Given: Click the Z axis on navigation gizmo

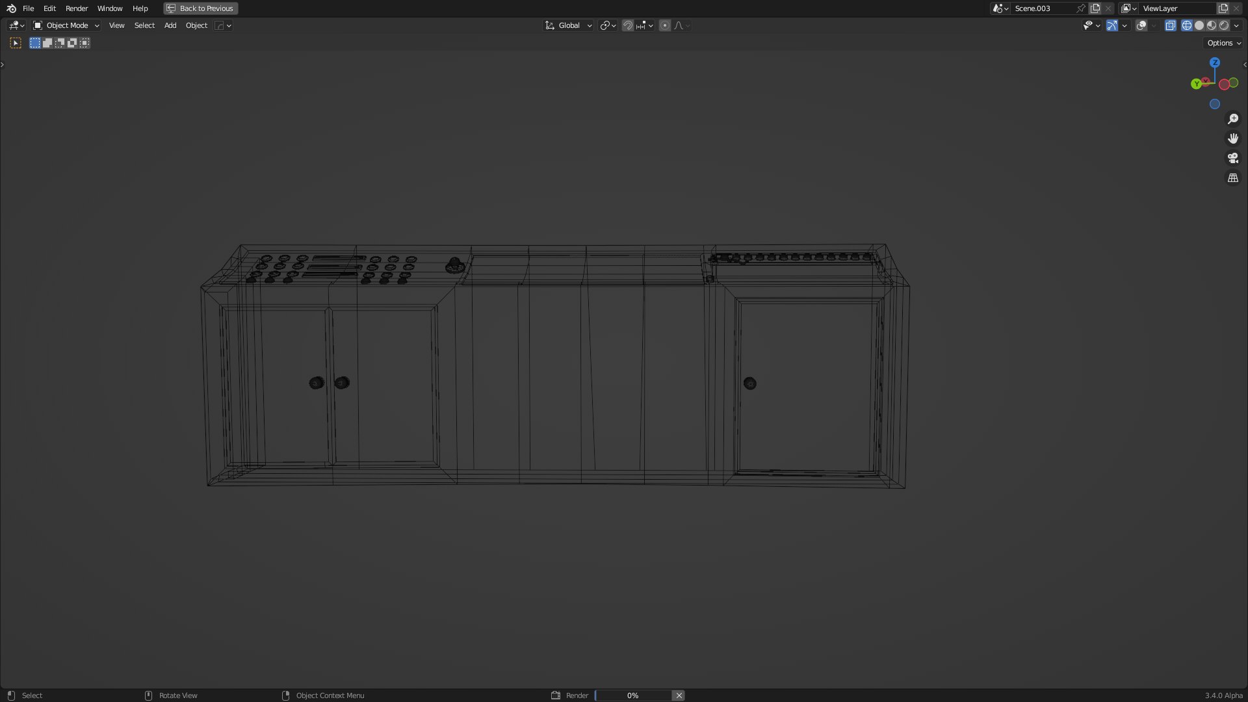Looking at the screenshot, I should [1215, 62].
